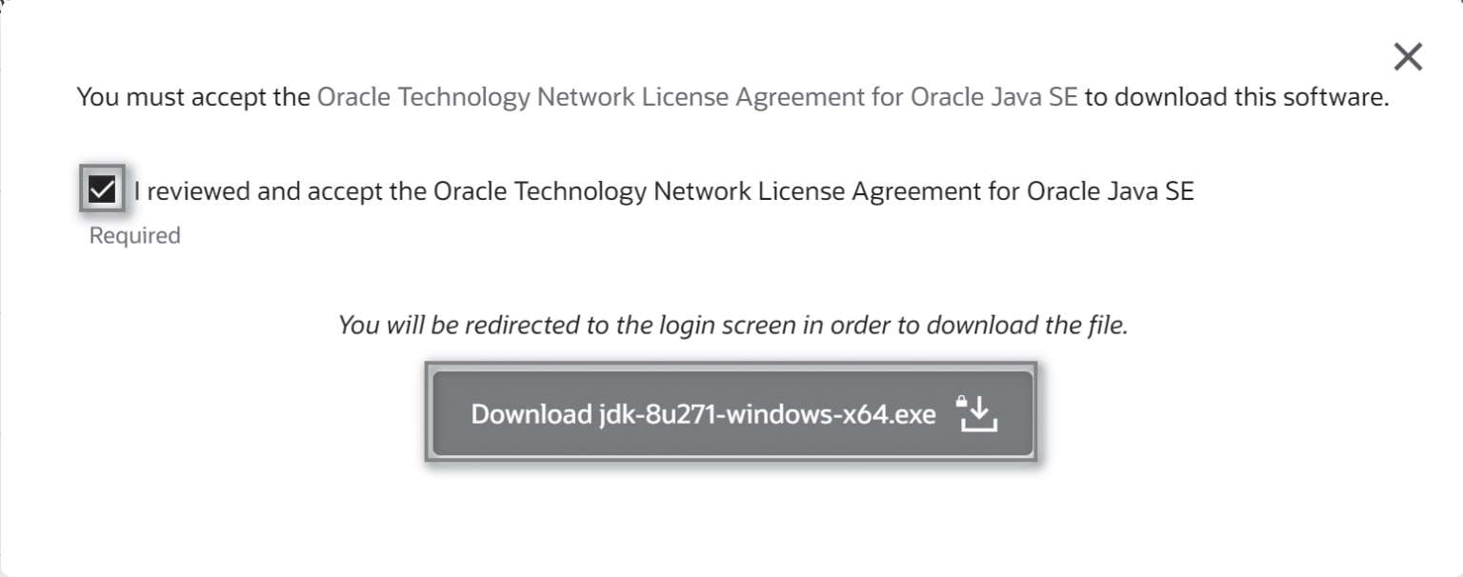1463x577 pixels.
Task: Click the "You must accept the" text
Action: tap(193, 97)
